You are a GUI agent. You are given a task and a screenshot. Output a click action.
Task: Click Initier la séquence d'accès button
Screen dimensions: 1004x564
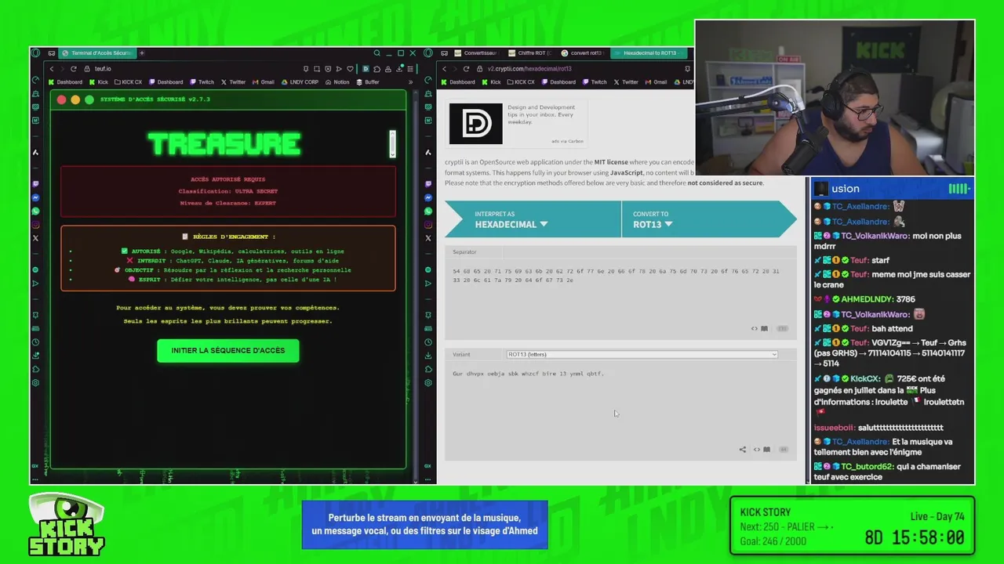click(x=228, y=350)
